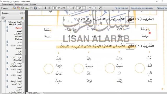Click the save floppy disk icon

click(31, 8)
